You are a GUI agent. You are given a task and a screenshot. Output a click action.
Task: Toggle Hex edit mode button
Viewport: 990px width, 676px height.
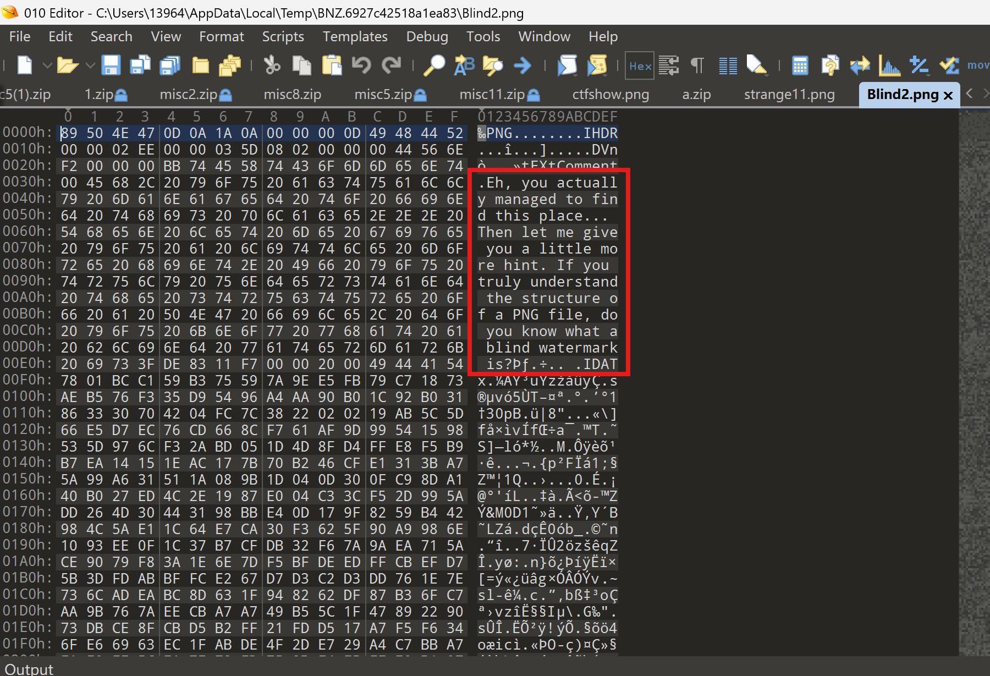pos(640,66)
